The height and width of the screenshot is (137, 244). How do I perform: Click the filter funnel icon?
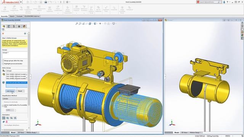tap(3, 30)
